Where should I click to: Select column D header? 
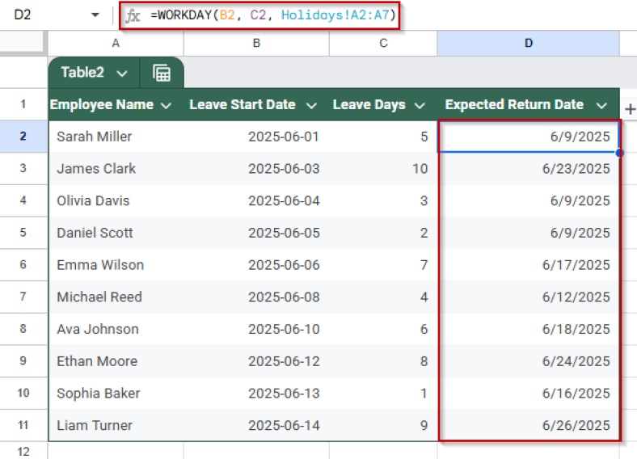[528, 44]
